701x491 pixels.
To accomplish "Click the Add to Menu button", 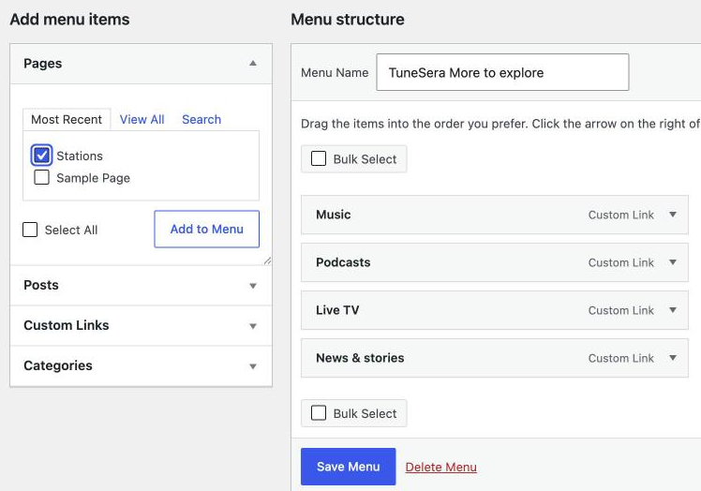I will [206, 229].
